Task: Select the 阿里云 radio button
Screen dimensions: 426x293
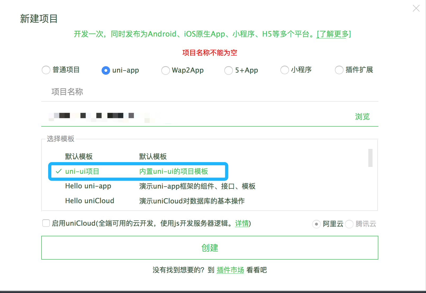Action: (x=316, y=224)
